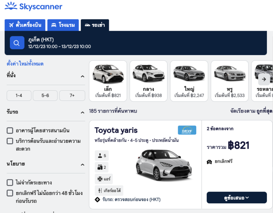This screenshot has height=213, width=273.
Task: Select the รถเช่า car rental tab
Action: [x=95, y=25]
